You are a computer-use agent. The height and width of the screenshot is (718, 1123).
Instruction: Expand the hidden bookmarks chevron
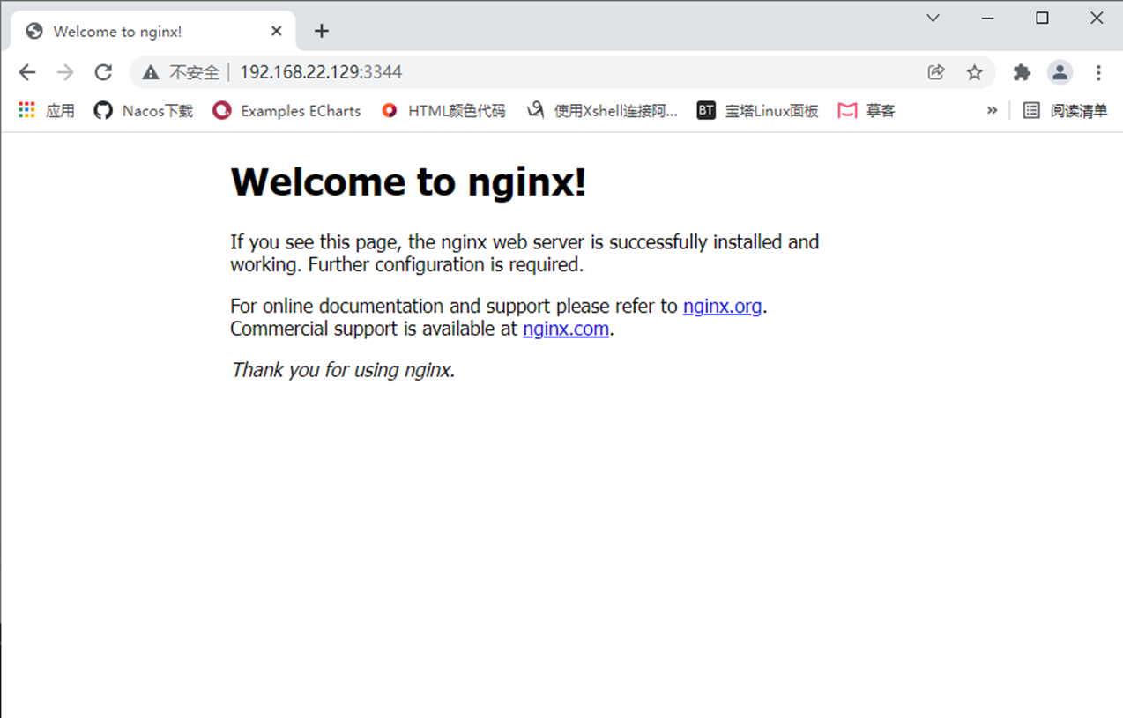pos(992,110)
